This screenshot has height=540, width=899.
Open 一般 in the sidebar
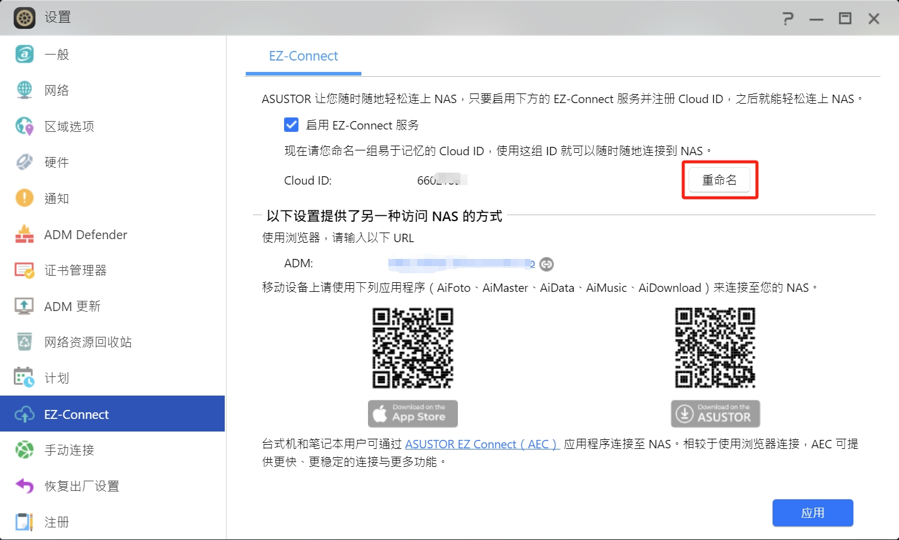point(113,55)
